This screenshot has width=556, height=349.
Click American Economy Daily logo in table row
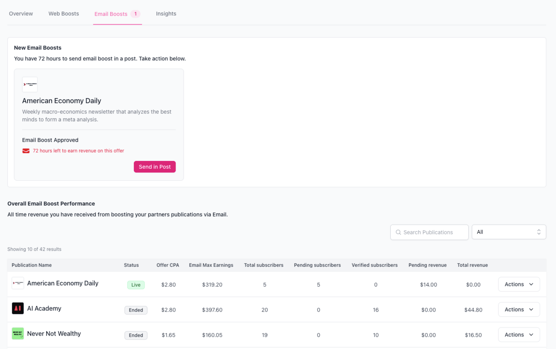(x=18, y=283)
